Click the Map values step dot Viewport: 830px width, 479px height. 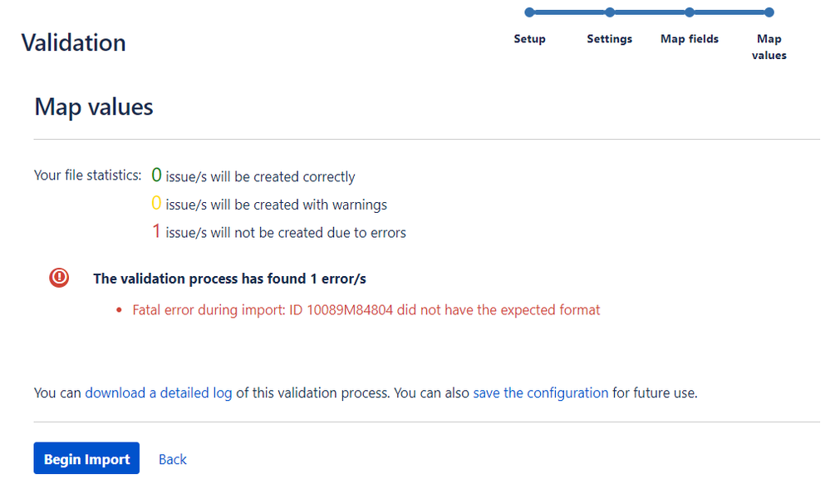click(x=769, y=12)
